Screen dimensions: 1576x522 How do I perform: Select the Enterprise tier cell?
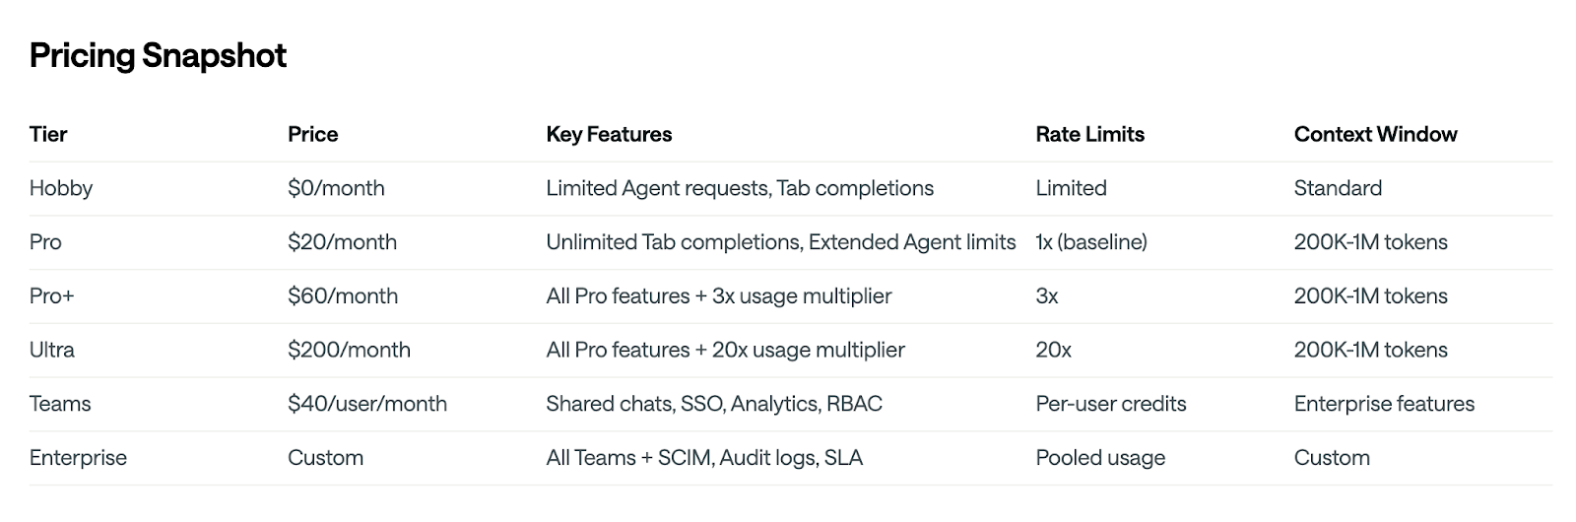click(78, 458)
